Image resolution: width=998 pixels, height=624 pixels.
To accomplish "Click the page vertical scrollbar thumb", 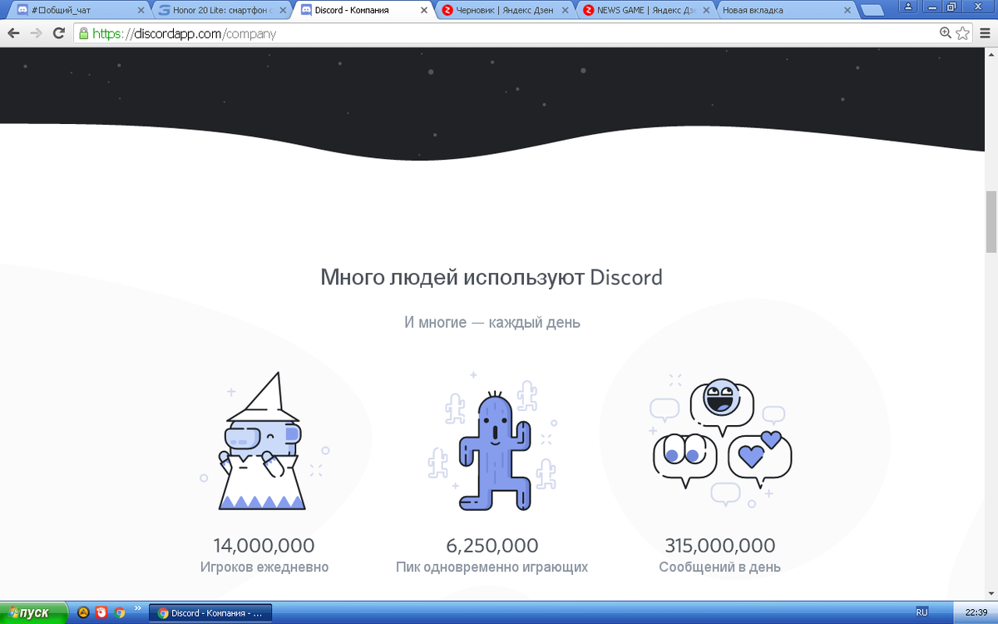I will (x=991, y=221).
